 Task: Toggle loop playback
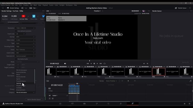[x=105, y=64]
